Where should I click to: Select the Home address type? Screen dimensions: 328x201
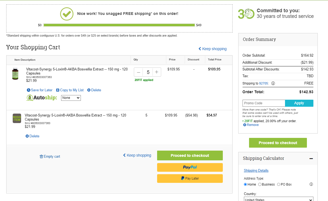[246, 184]
